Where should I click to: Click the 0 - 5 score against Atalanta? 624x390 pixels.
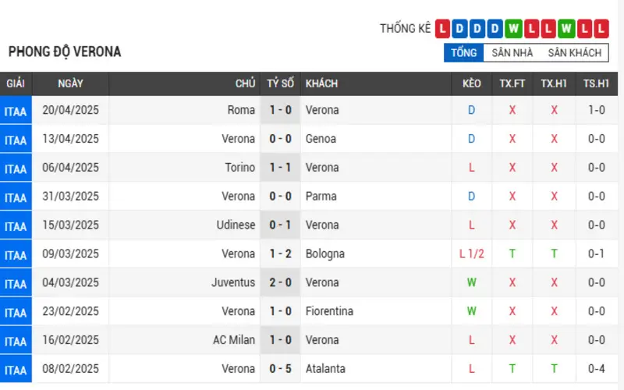coord(280,368)
